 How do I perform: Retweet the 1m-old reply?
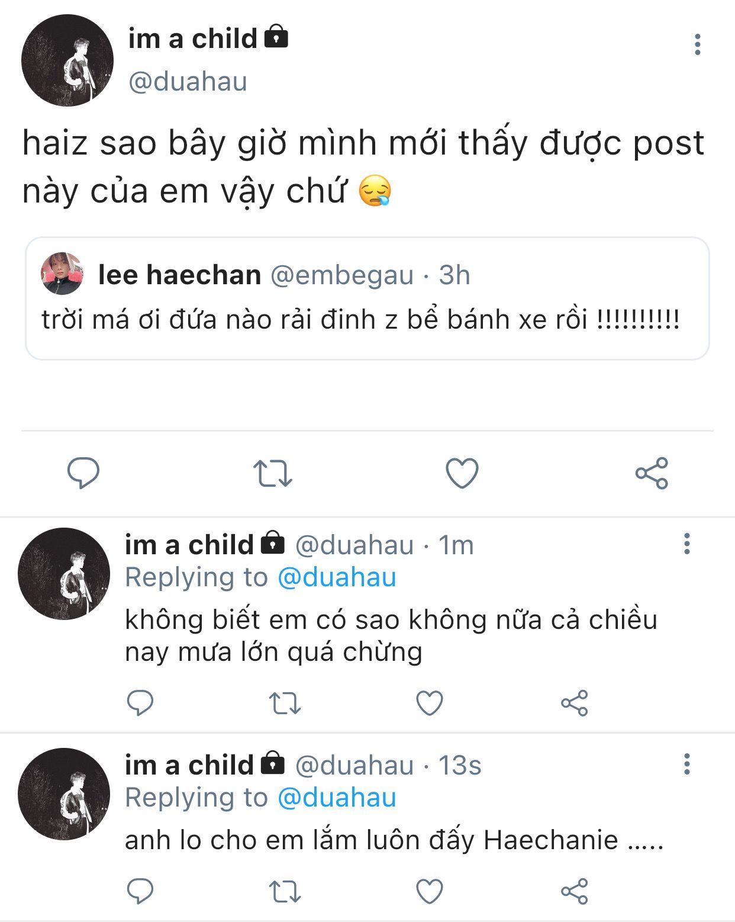285,703
